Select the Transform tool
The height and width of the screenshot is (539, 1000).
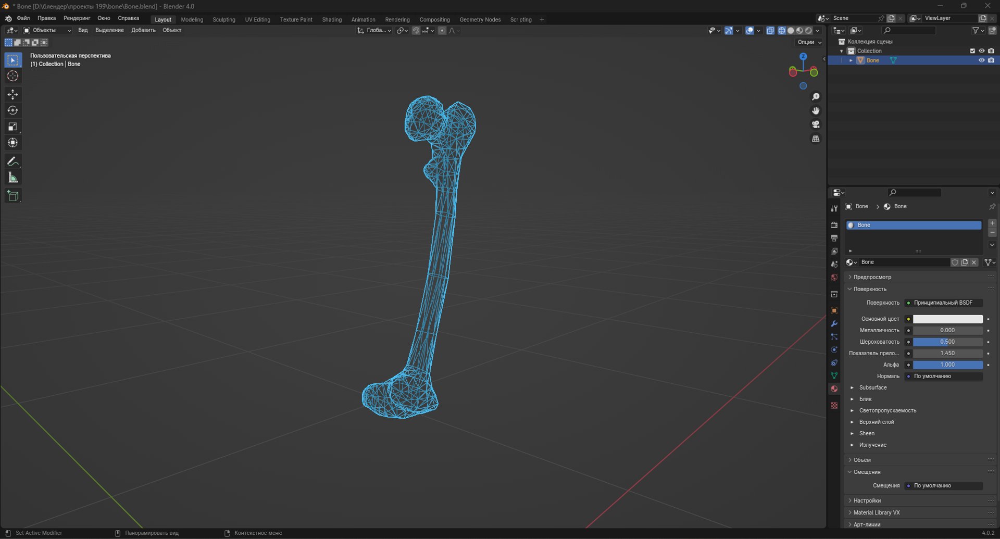click(x=13, y=143)
